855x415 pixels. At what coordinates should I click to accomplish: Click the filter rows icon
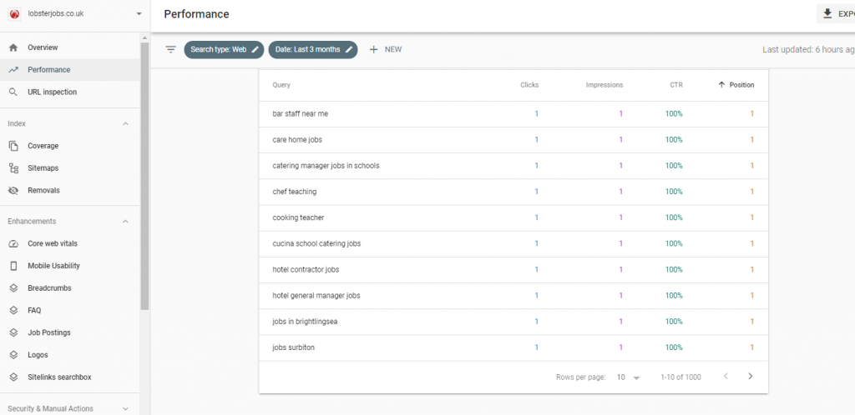170,49
